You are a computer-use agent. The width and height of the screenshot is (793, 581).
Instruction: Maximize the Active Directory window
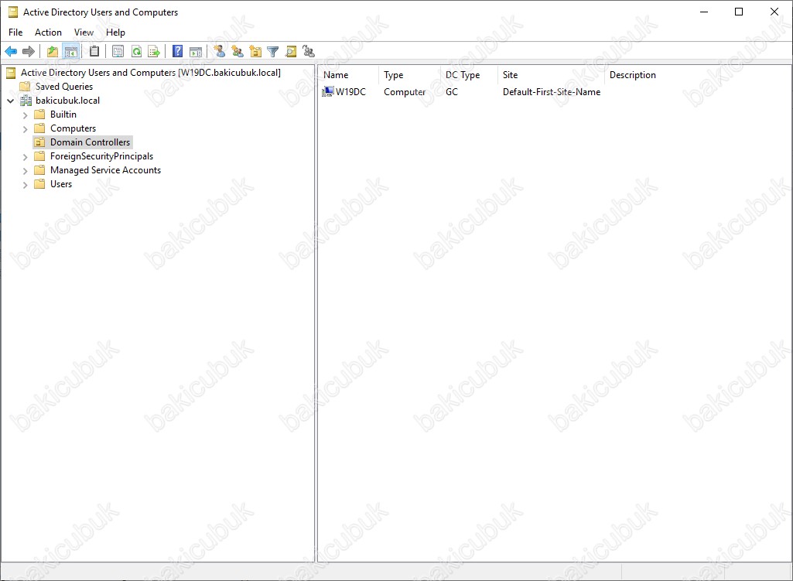point(739,12)
